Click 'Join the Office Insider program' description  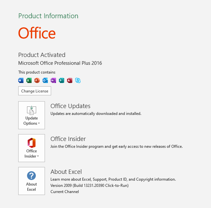coord(117,146)
